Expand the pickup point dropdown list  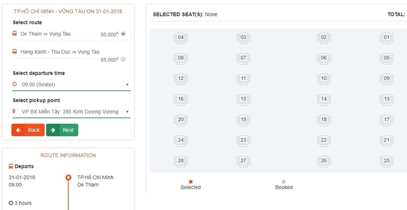point(71,112)
